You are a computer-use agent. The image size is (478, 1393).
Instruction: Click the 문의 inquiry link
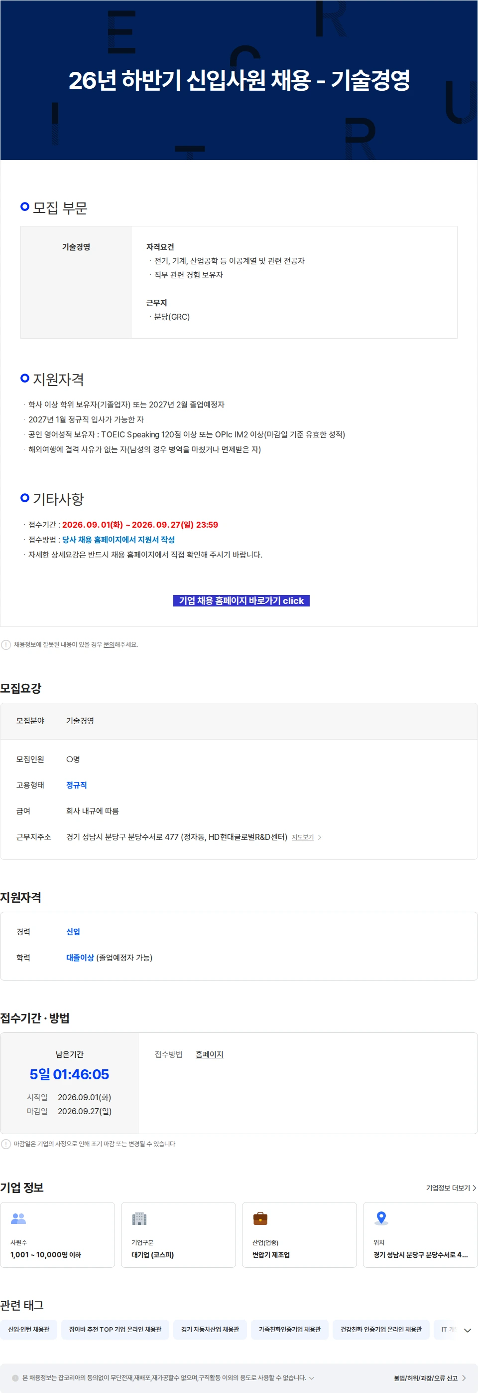109,644
